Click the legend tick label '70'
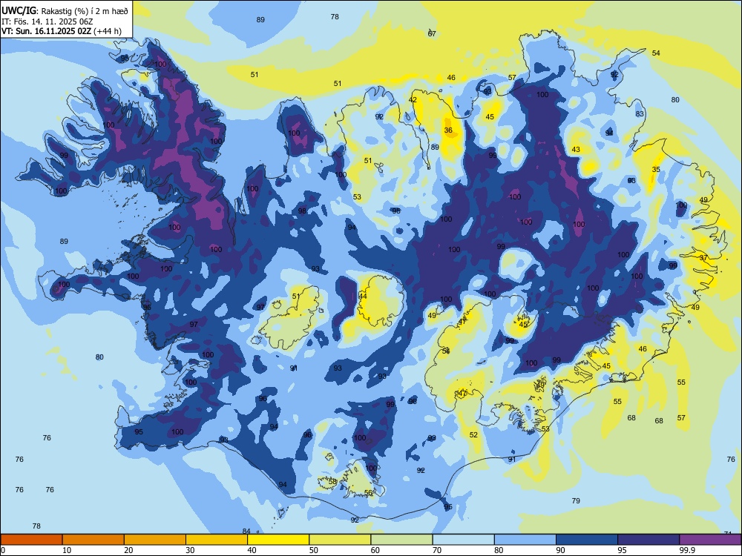Viewport: 742px width, 556px height. click(437, 550)
